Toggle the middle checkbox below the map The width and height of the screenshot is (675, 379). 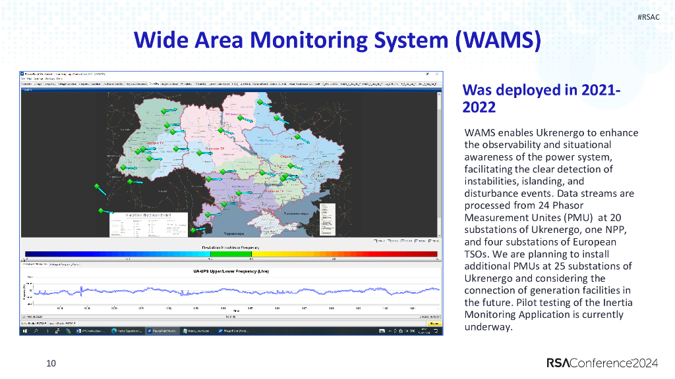pyautogui.click(x=403, y=241)
